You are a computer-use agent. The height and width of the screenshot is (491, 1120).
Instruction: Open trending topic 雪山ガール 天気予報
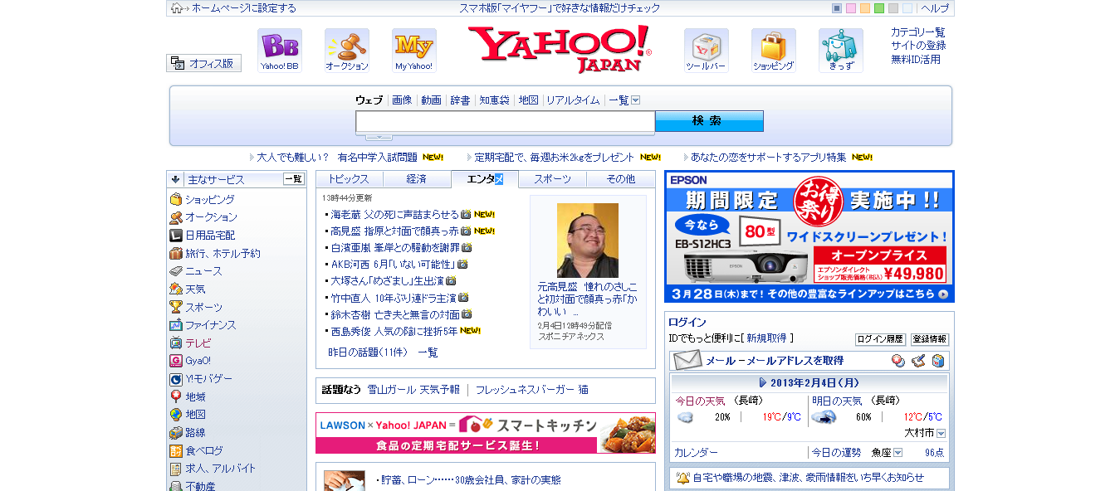(413, 390)
